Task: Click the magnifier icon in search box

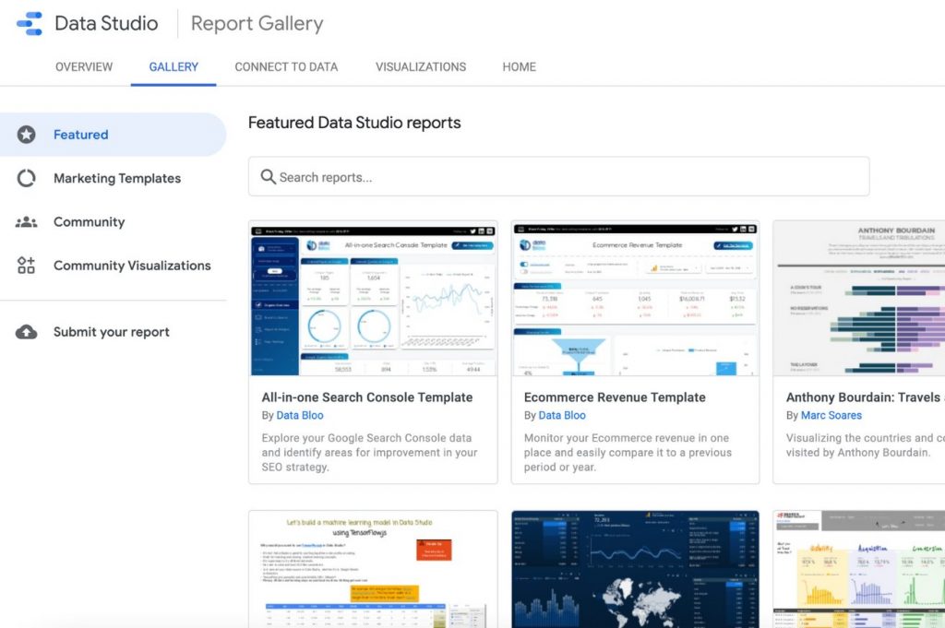Action: tap(269, 176)
